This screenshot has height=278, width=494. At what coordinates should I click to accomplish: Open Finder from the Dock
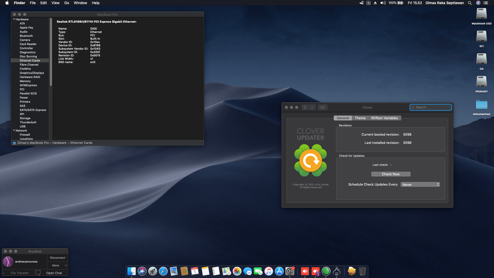point(131,271)
